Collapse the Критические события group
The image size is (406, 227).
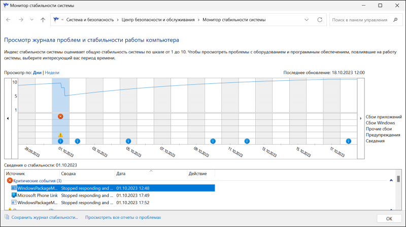[x=390, y=180]
